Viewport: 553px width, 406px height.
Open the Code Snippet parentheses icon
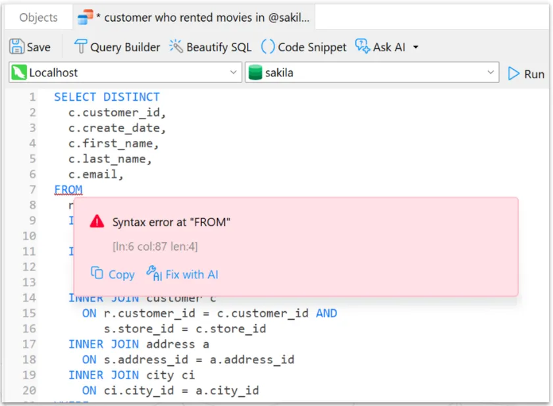coord(268,47)
